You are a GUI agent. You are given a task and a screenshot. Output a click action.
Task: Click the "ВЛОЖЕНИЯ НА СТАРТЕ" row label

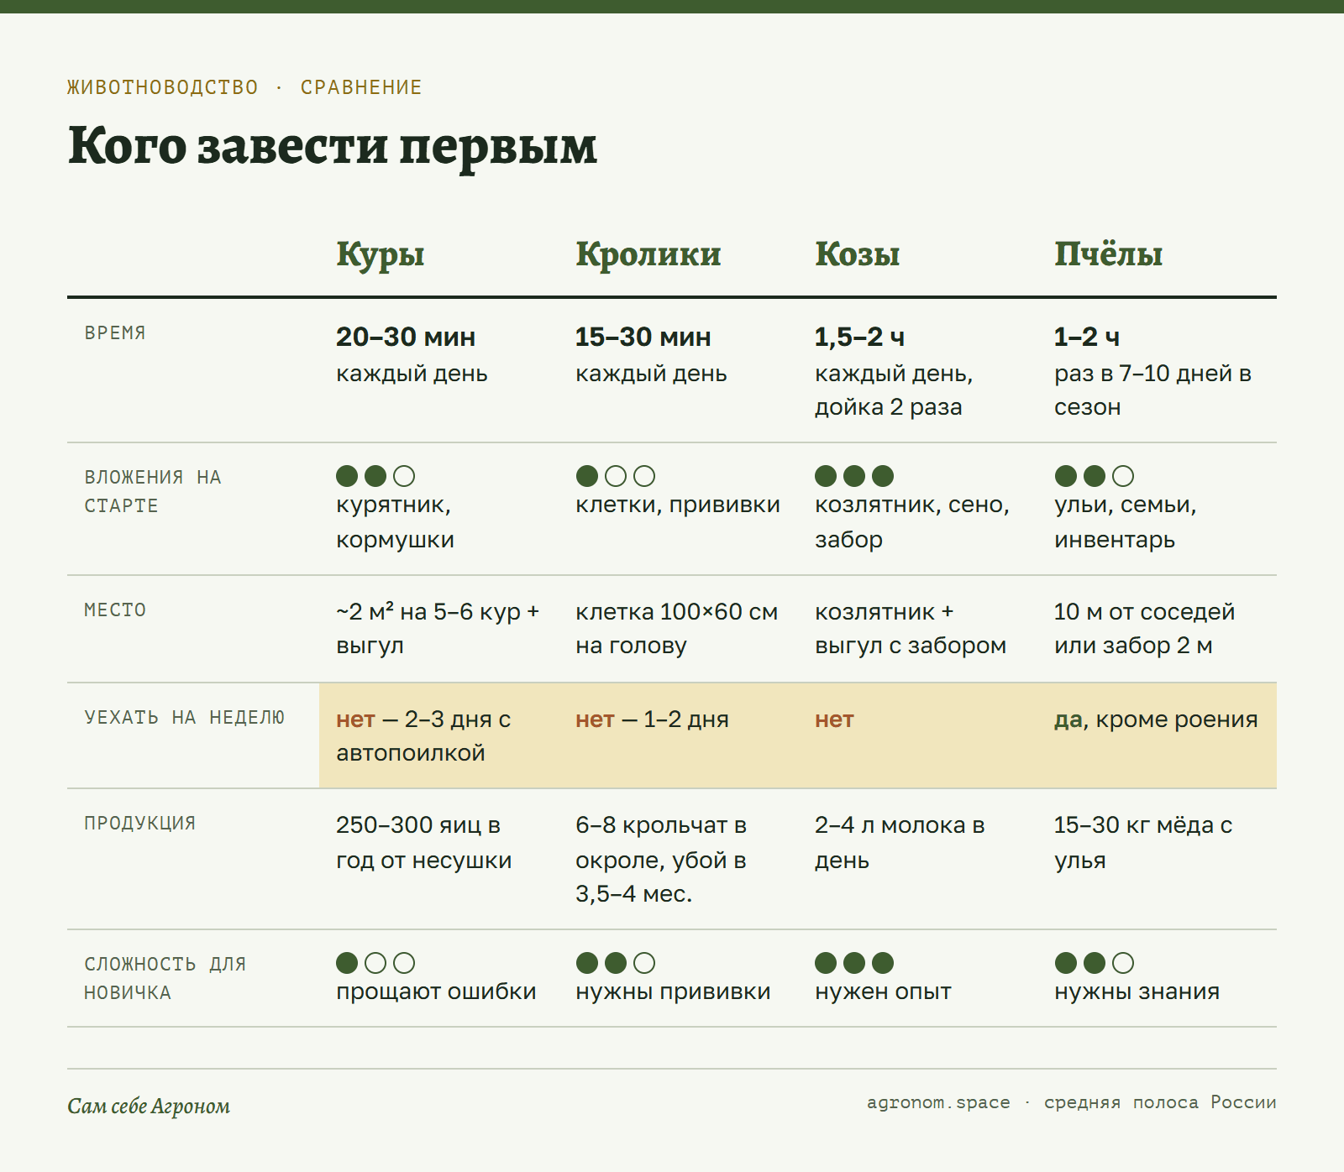152,492
